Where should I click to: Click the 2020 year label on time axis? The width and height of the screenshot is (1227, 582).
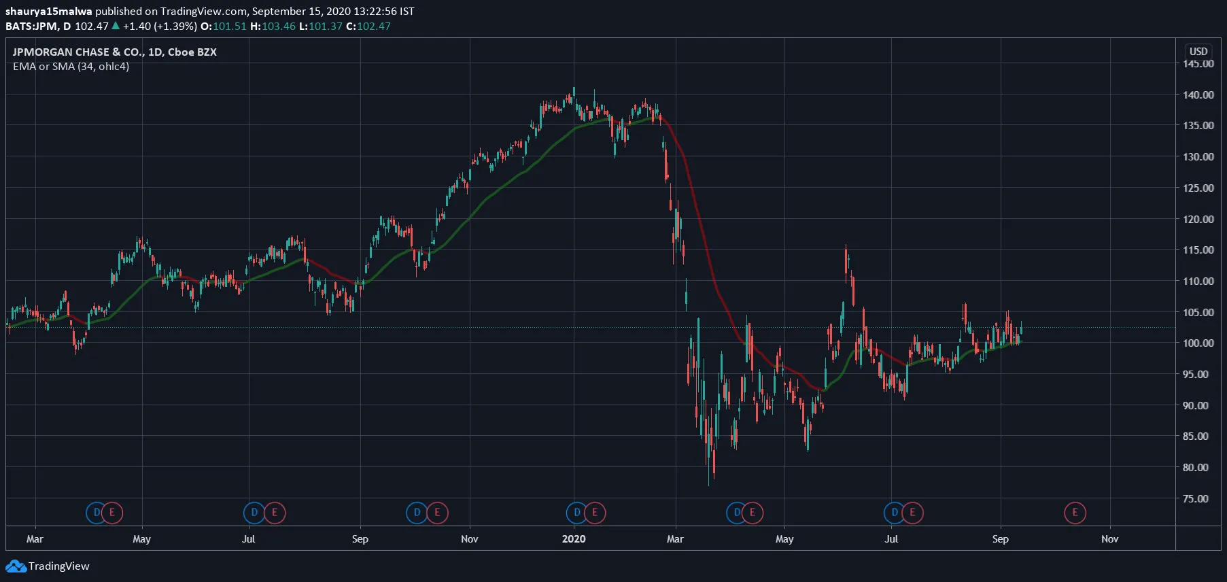pyautogui.click(x=574, y=539)
